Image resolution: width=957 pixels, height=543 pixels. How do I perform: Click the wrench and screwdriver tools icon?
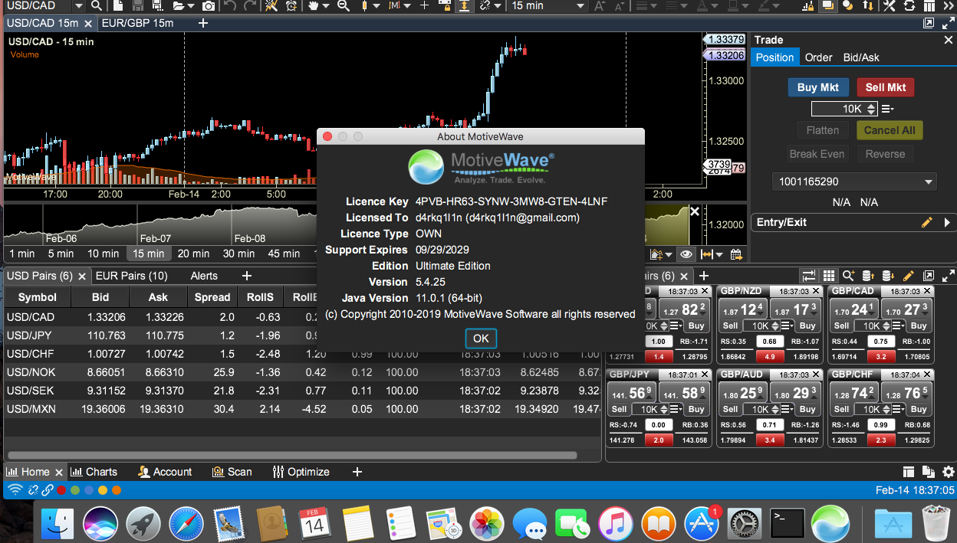(889, 5)
